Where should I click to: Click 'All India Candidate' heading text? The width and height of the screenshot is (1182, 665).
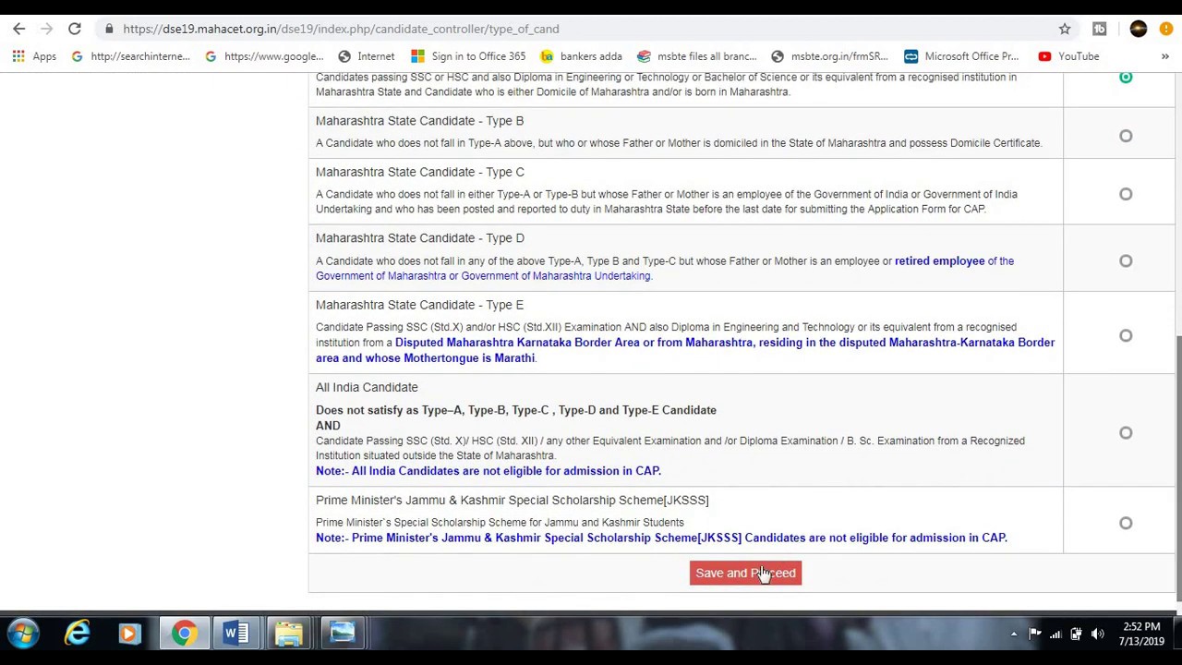[x=367, y=387]
